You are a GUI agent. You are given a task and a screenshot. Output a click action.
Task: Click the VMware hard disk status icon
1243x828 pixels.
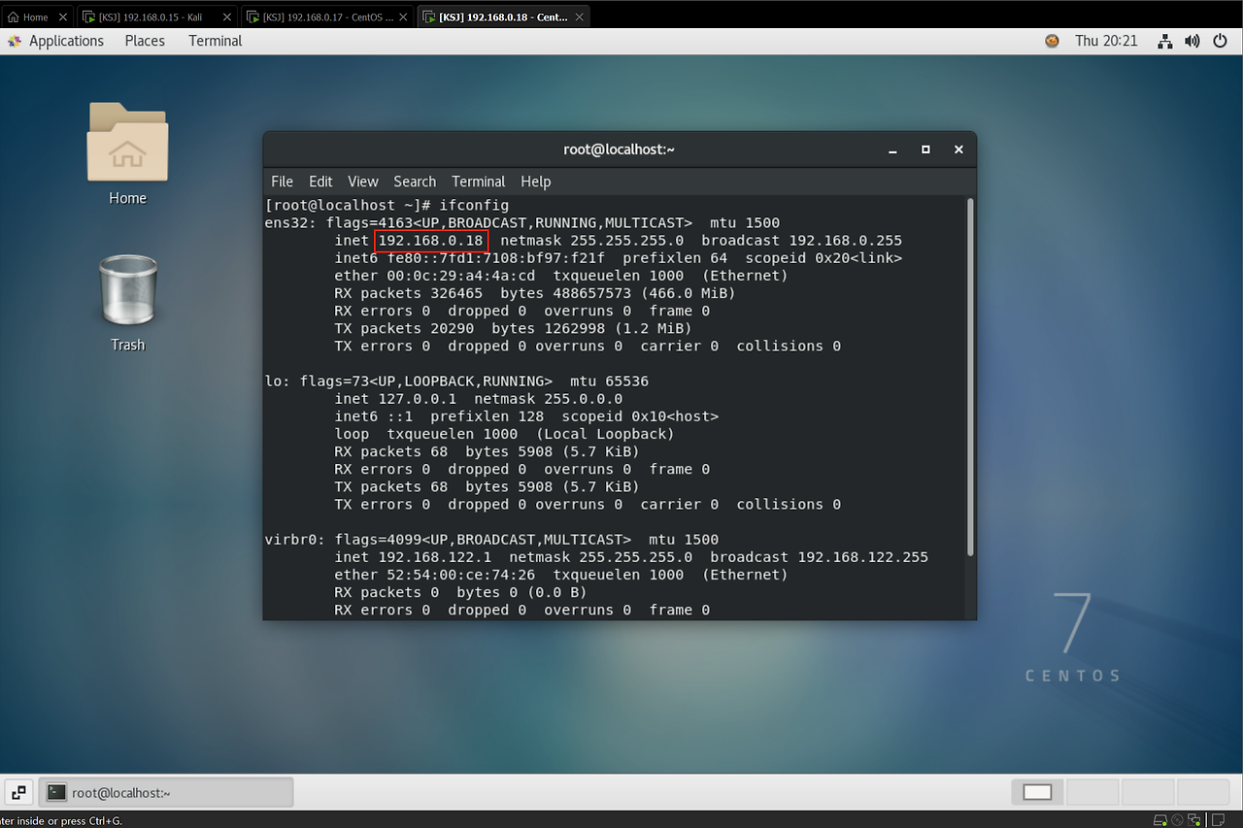point(1160,820)
